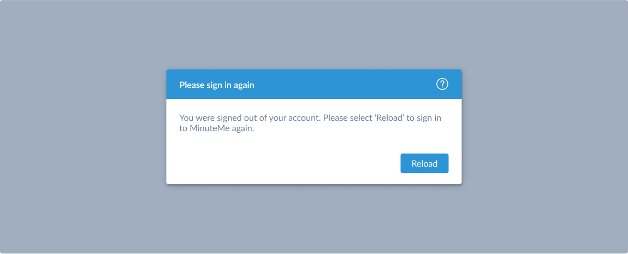This screenshot has height=254, width=628.
Task: Click the word 'again' in dialog title
Action: tap(244, 85)
